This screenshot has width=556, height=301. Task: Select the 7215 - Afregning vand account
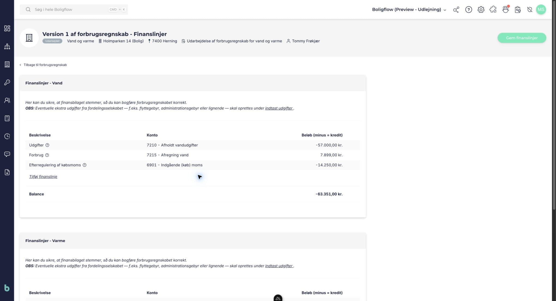point(168,155)
